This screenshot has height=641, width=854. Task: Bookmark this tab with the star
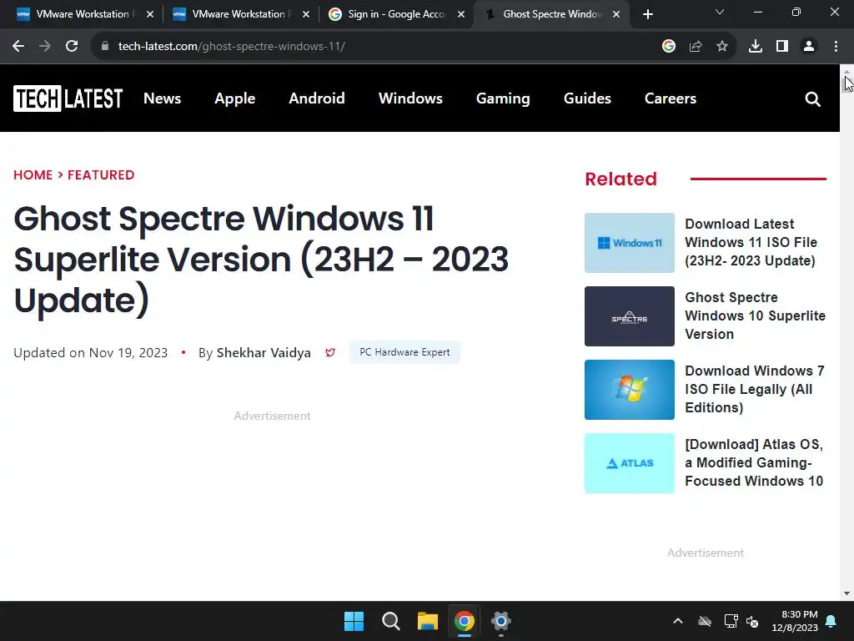[722, 47]
